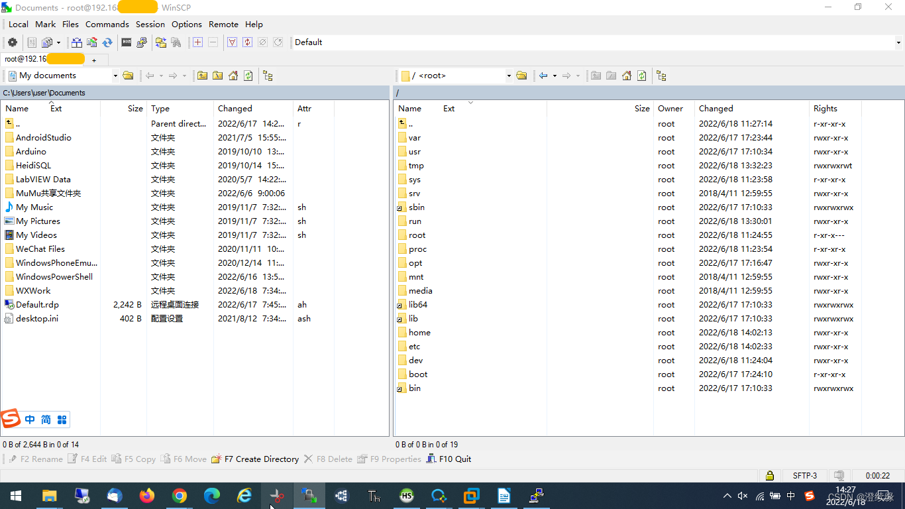Open Chrome from the taskbar
The height and width of the screenshot is (509, 905).
click(180, 496)
